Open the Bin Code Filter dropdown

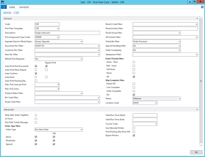[x=98, y=98]
